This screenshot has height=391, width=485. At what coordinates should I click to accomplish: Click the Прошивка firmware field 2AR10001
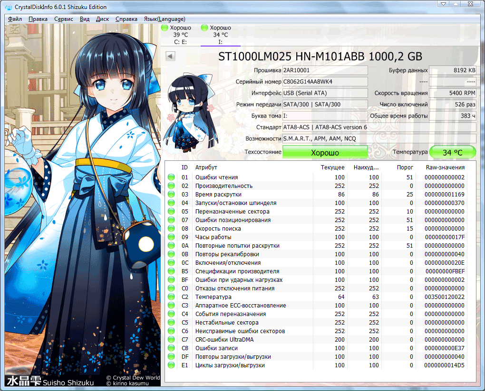[x=325, y=70]
